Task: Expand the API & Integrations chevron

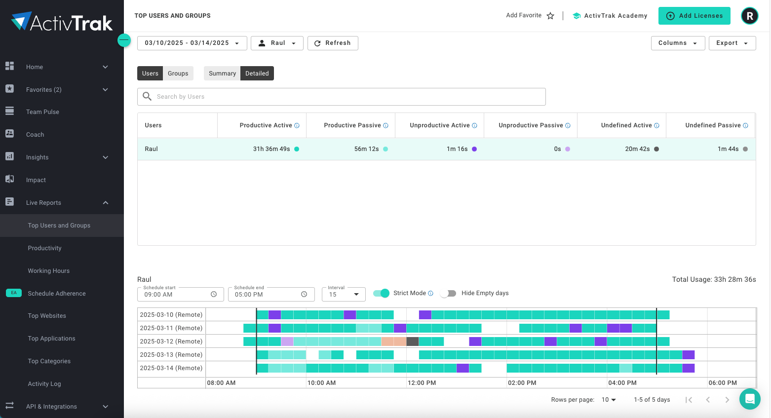Action: tap(105, 406)
